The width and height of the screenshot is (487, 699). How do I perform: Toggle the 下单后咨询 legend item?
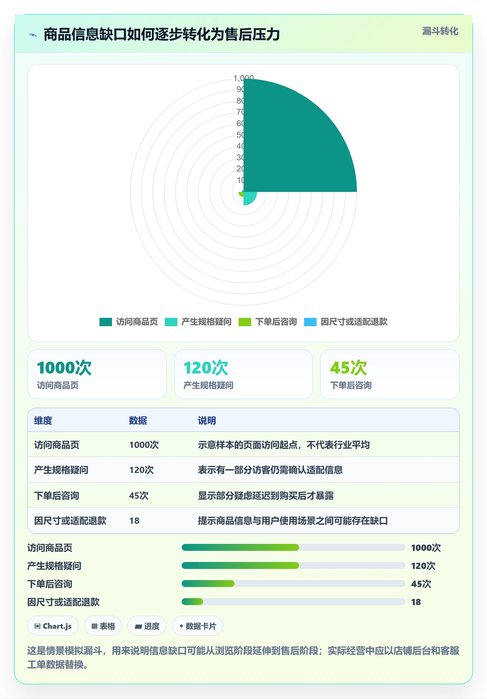tap(268, 322)
